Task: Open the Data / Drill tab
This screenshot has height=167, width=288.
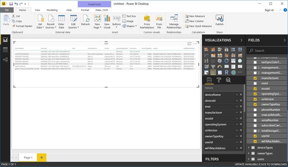Action: coord(102,10)
